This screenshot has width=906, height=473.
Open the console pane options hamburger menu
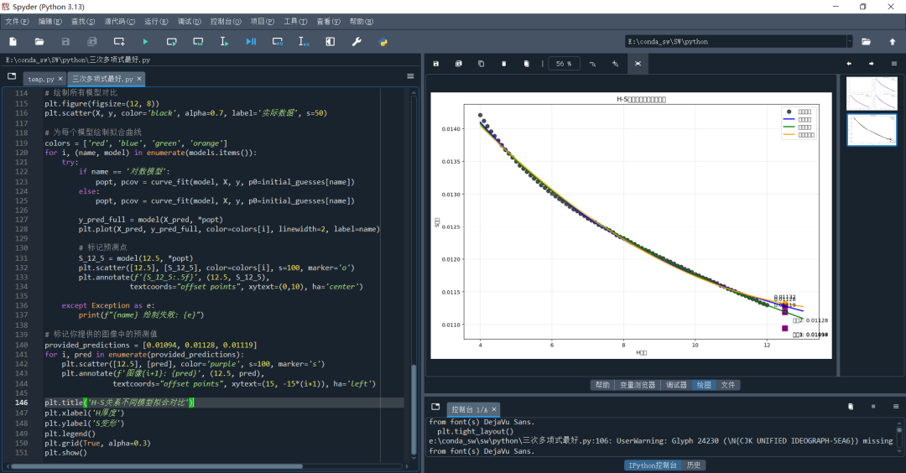click(x=896, y=407)
